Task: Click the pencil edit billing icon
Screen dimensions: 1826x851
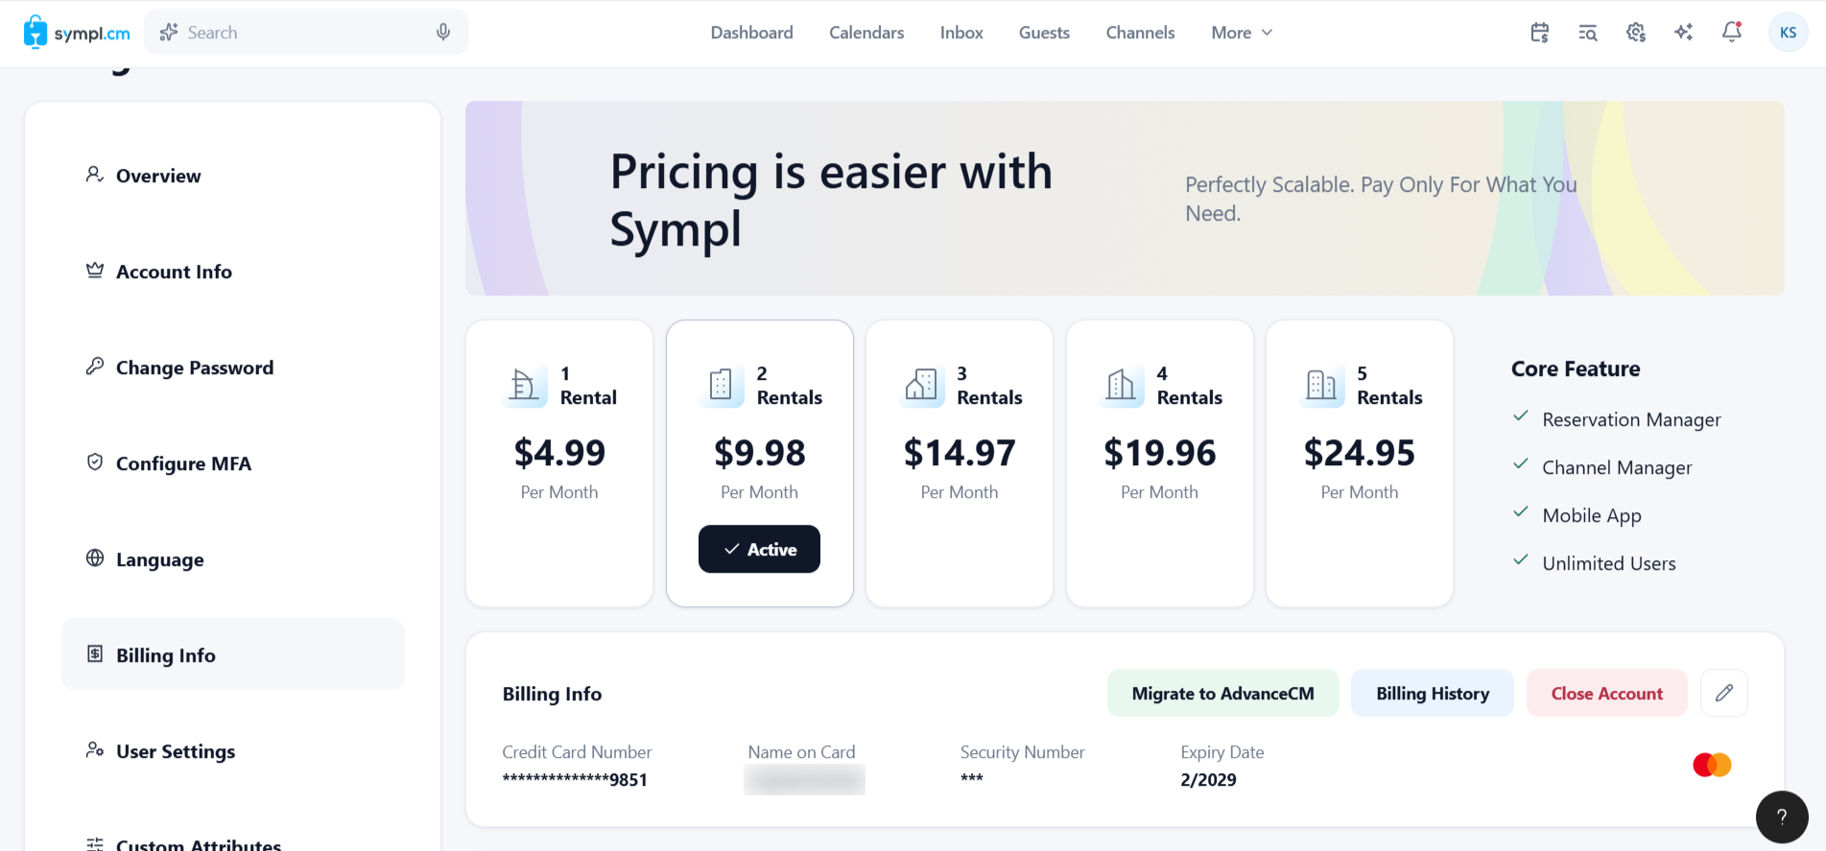Action: tap(1724, 693)
